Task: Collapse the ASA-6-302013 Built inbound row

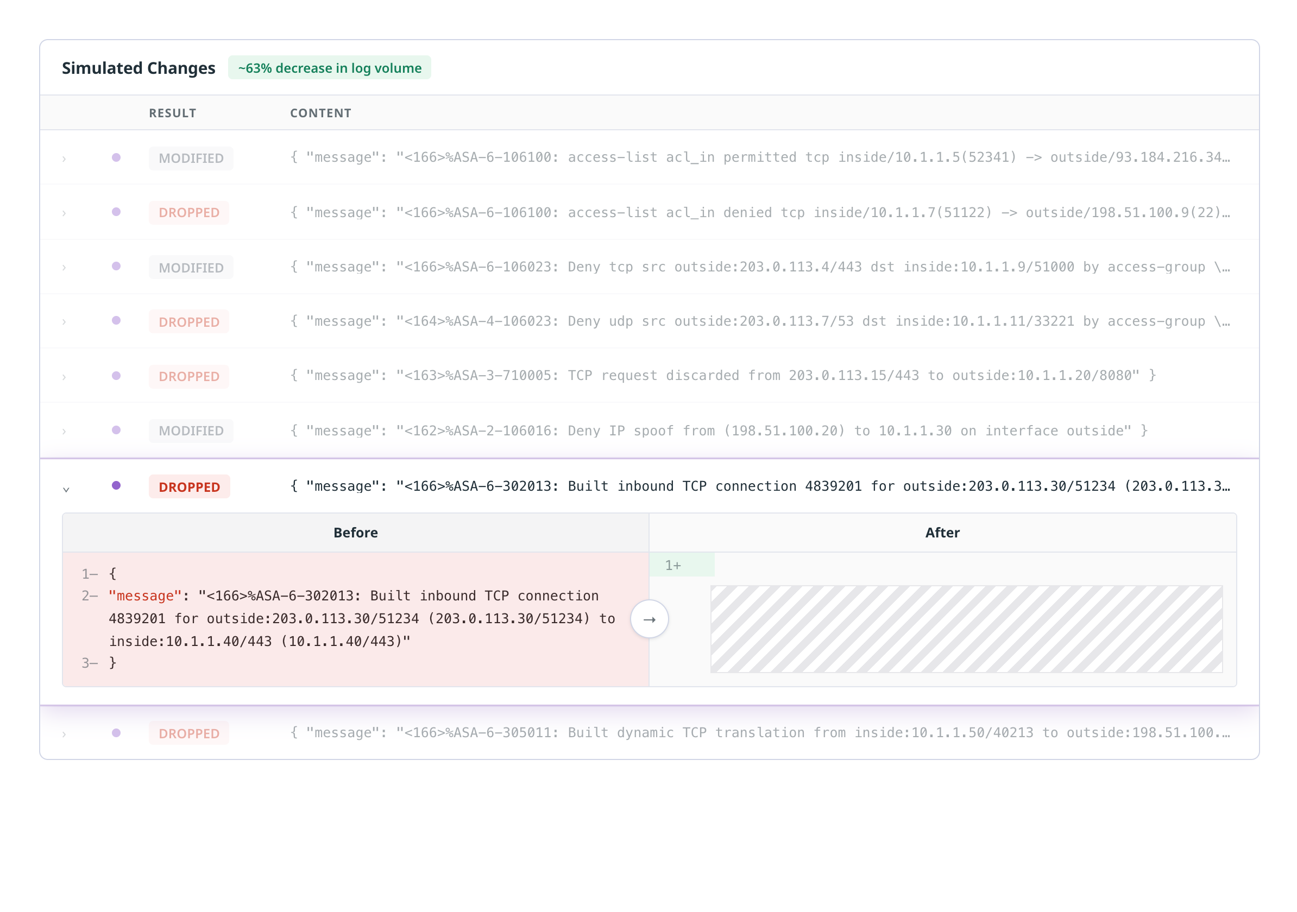Action: click(66, 489)
